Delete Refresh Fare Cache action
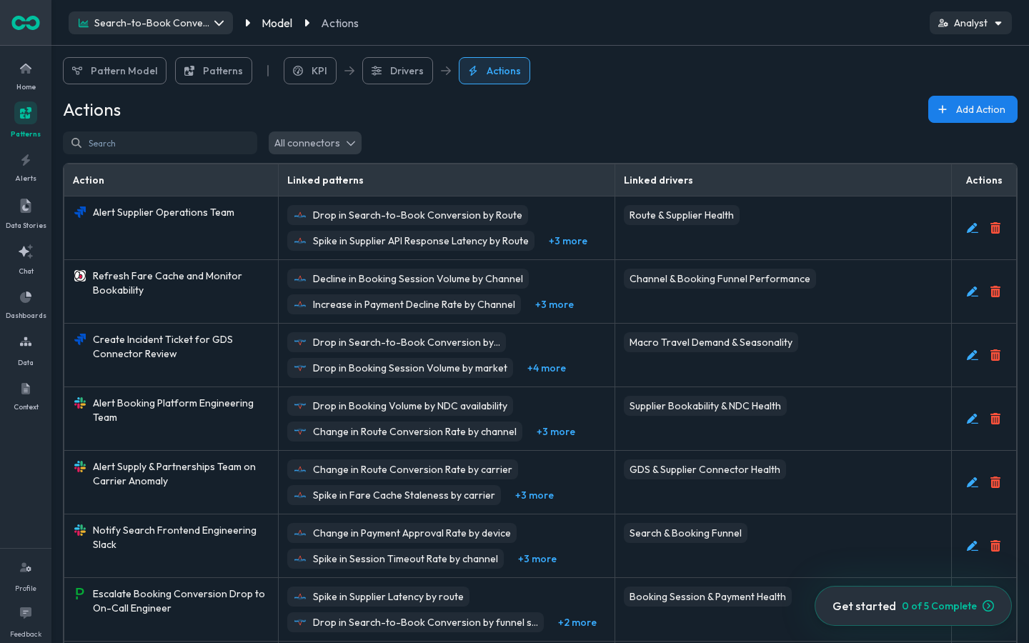The width and height of the screenshot is (1029, 643). coord(995,291)
